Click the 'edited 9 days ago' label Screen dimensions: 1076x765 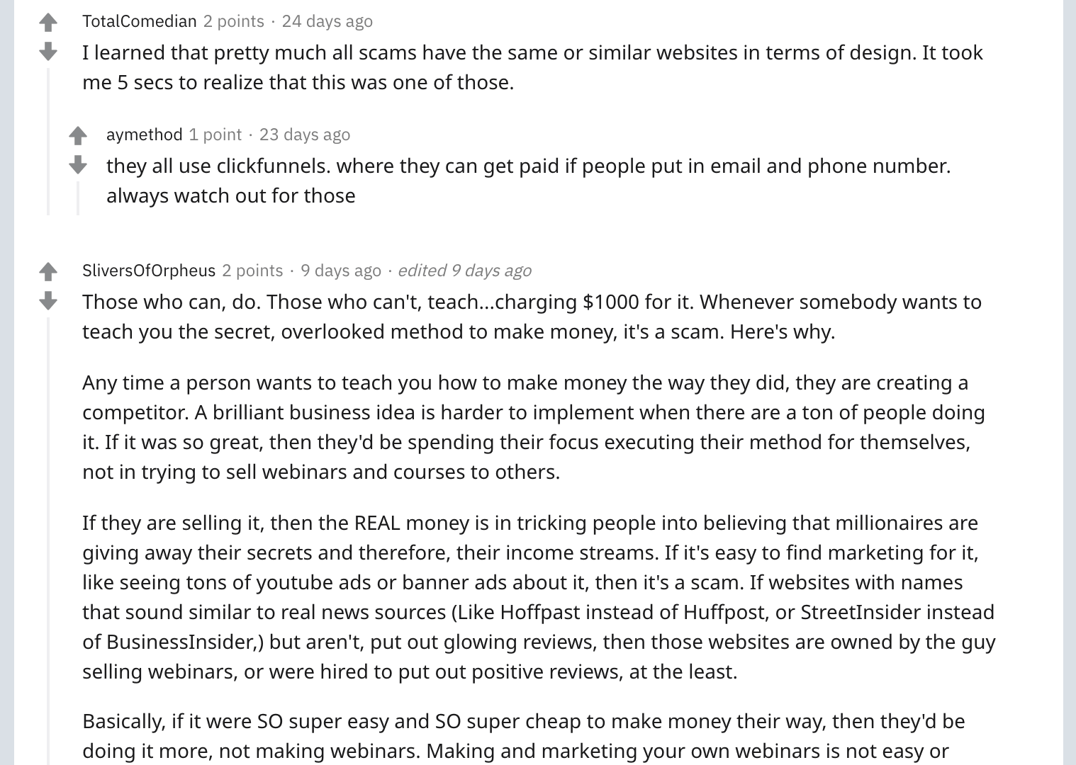[464, 271]
